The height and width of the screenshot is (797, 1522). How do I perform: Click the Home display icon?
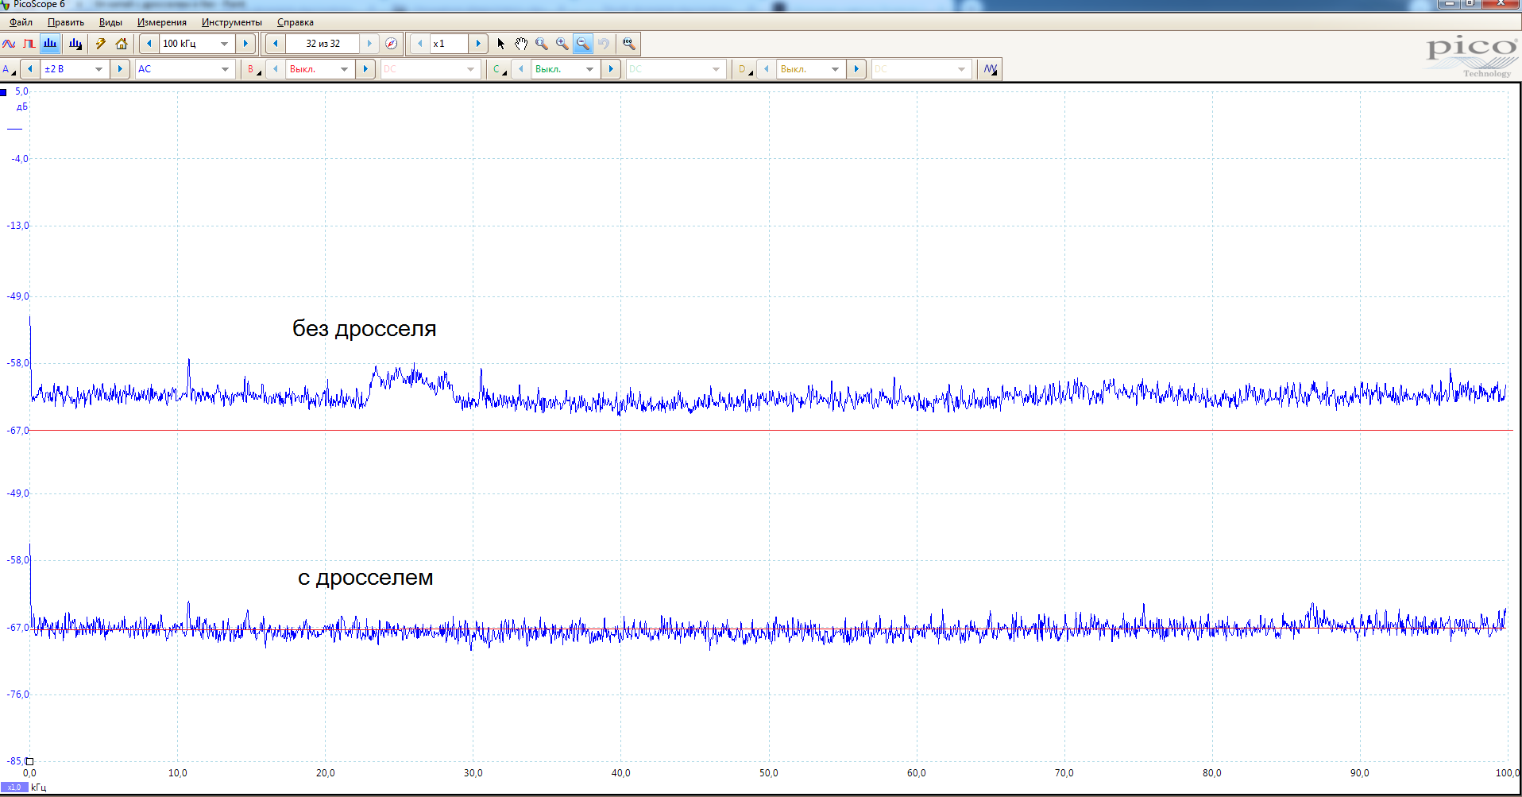point(122,44)
